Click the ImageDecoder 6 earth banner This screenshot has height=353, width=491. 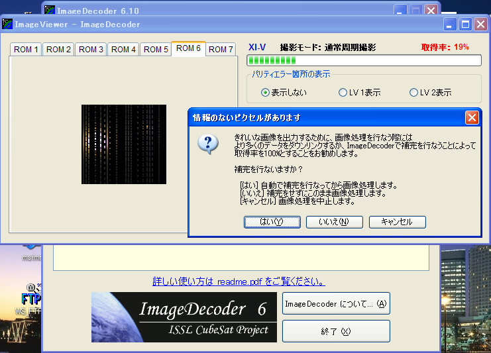[x=184, y=317]
